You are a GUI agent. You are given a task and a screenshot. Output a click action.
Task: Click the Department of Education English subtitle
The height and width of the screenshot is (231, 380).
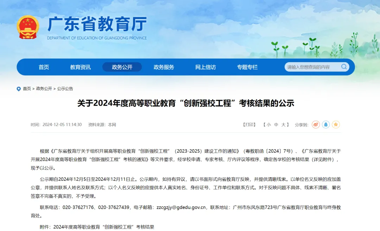97,38
